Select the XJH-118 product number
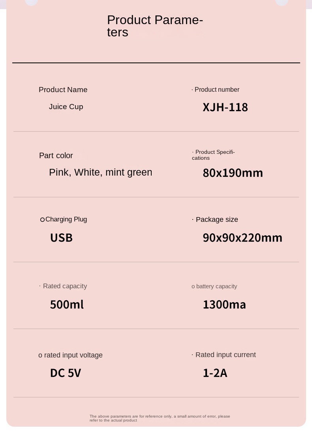 click(x=225, y=107)
